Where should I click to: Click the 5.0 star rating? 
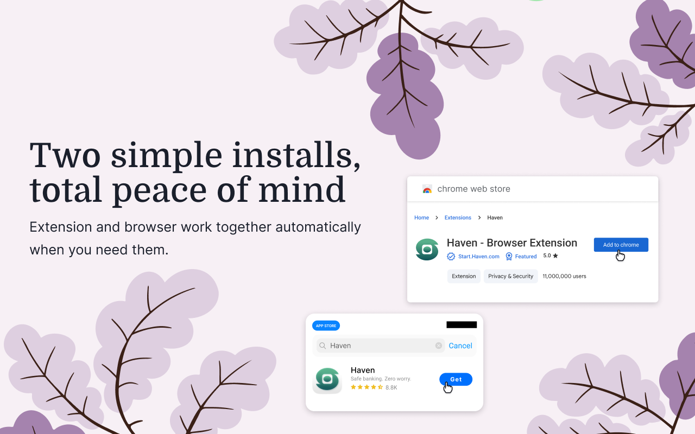pyautogui.click(x=550, y=256)
